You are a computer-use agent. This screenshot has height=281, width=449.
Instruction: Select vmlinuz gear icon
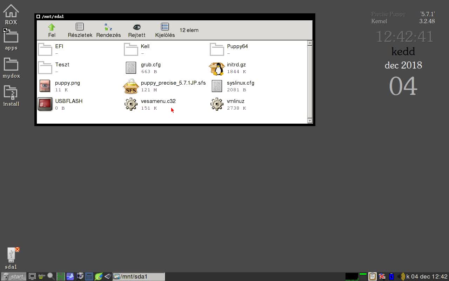[x=217, y=104]
